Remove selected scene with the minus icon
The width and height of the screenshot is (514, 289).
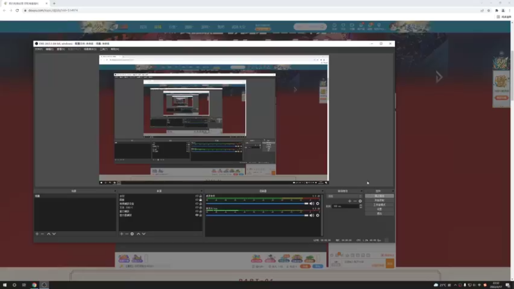pyautogui.click(x=42, y=234)
